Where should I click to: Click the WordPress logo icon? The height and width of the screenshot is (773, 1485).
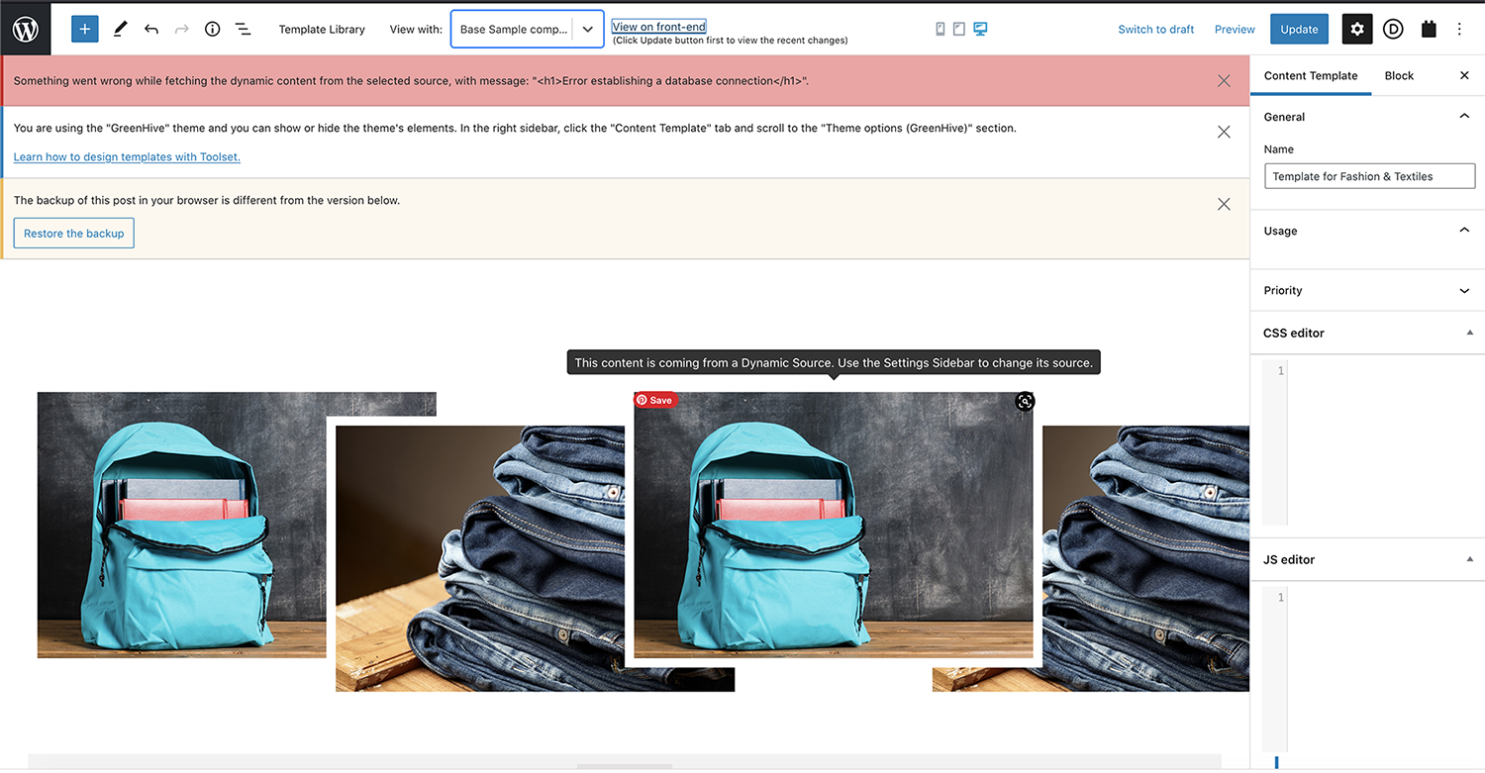click(x=25, y=29)
